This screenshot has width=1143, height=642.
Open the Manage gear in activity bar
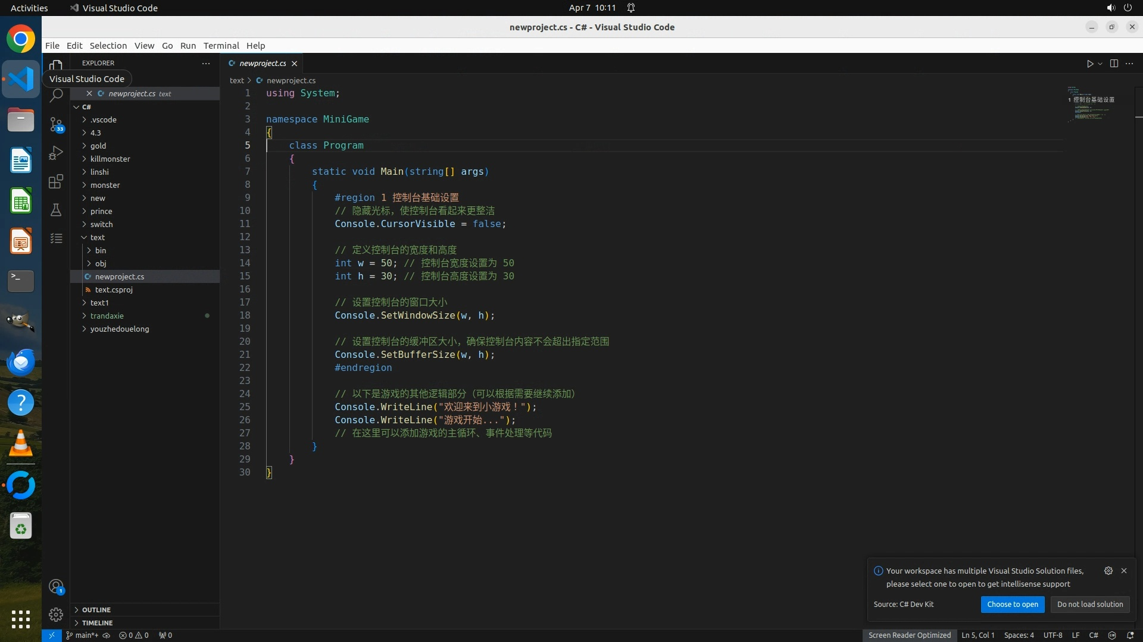(x=56, y=615)
